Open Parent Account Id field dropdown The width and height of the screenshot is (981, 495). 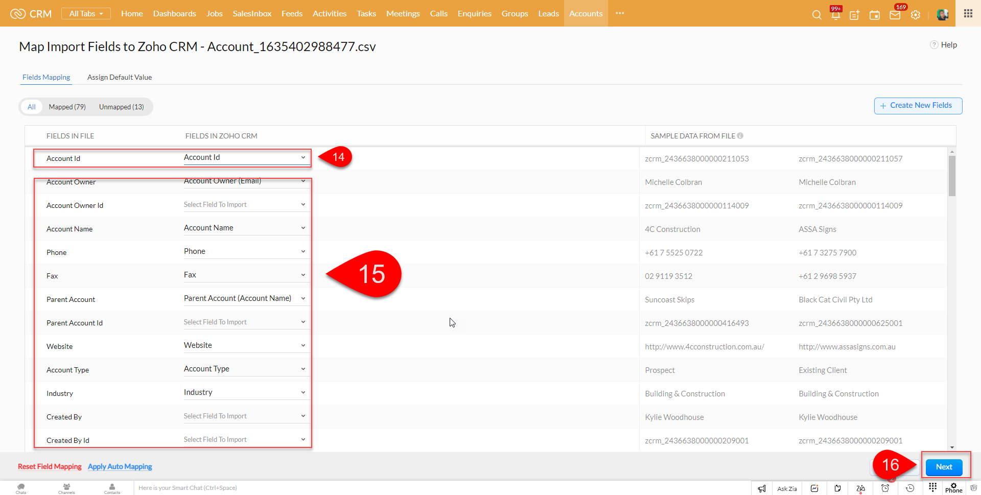click(246, 322)
